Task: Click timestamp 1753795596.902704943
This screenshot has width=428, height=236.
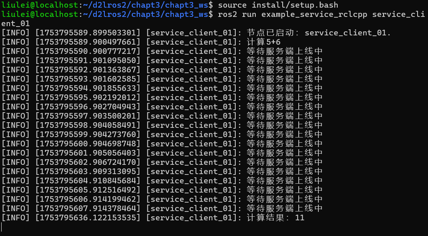Action: [88, 107]
